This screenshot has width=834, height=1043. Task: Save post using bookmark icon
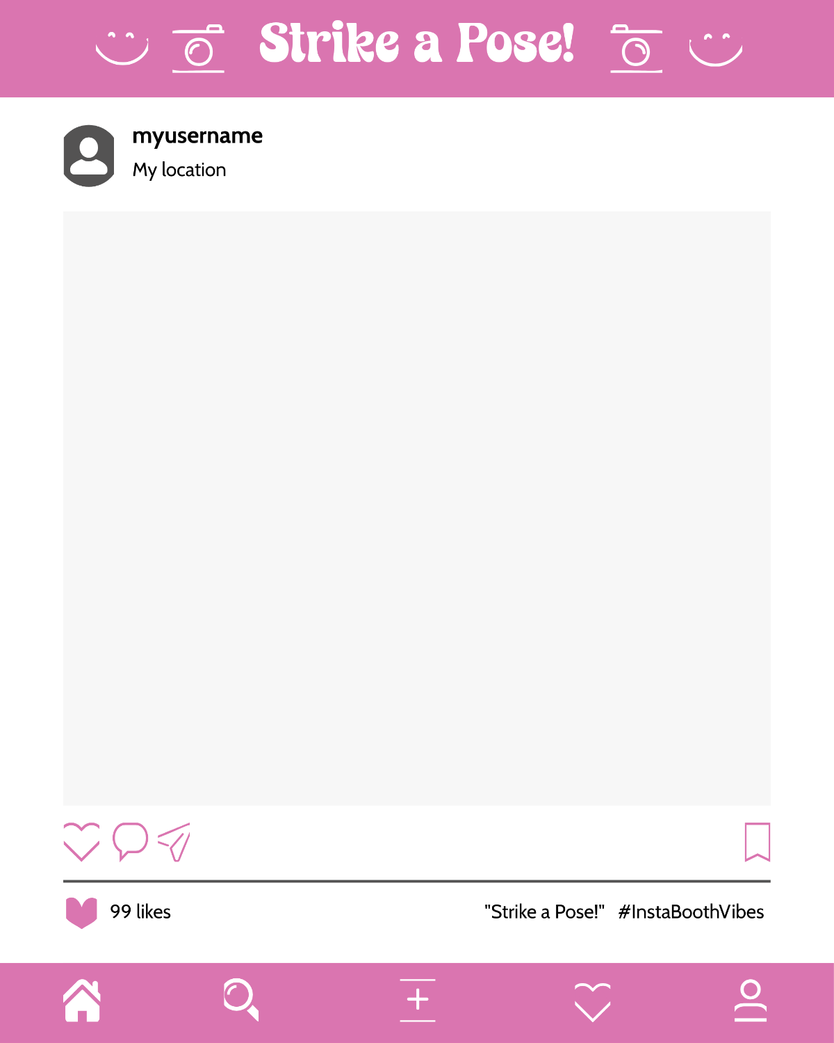[x=758, y=842]
